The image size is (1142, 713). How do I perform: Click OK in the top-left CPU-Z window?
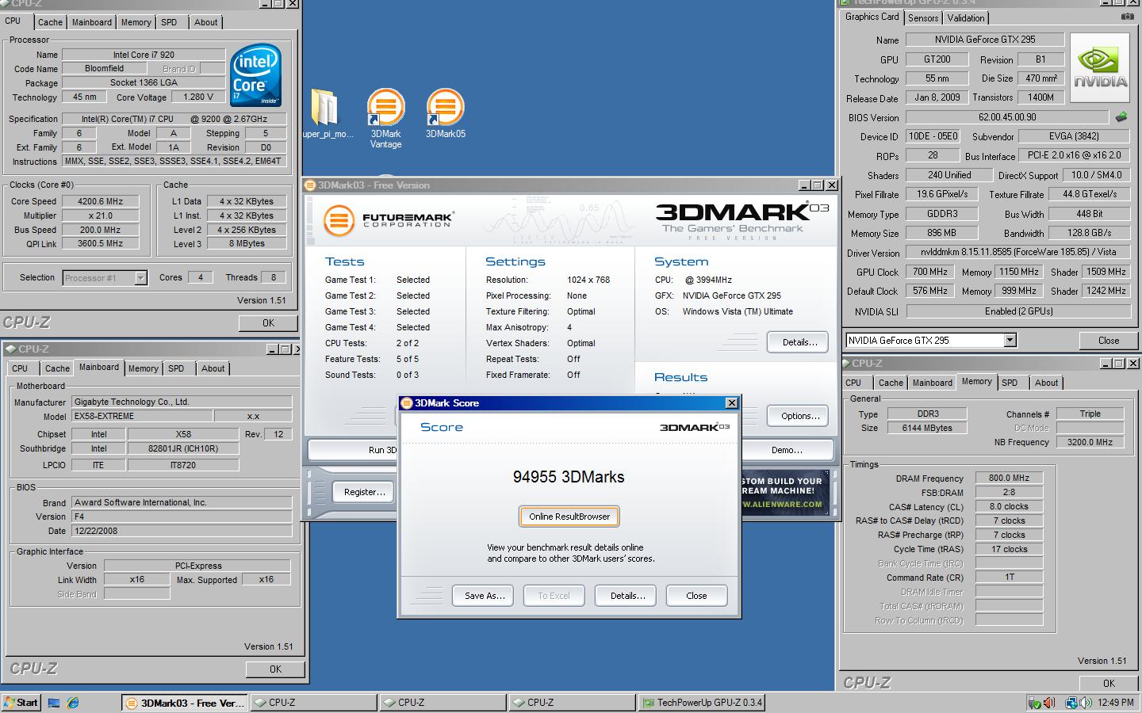268,323
